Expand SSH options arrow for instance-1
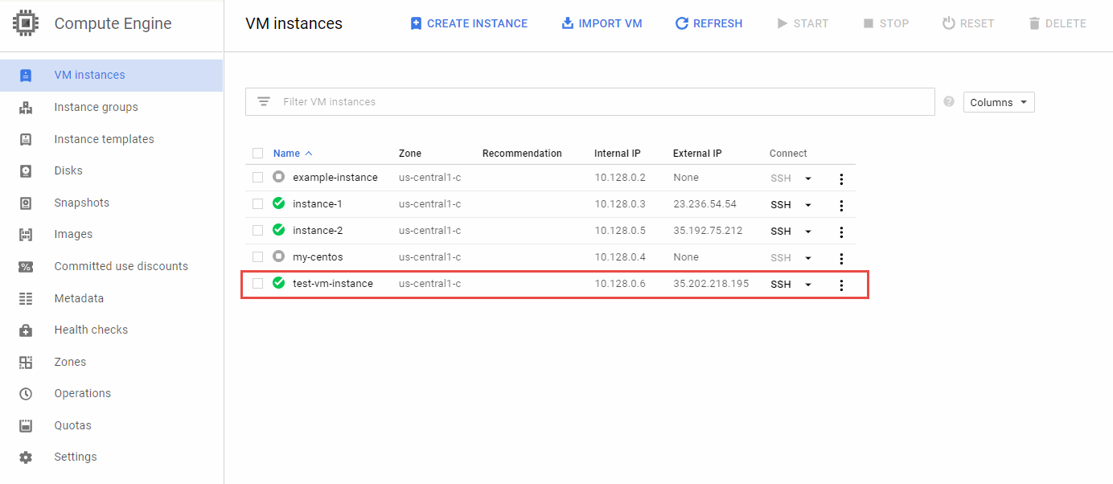The height and width of the screenshot is (484, 1113). [808, 205]
